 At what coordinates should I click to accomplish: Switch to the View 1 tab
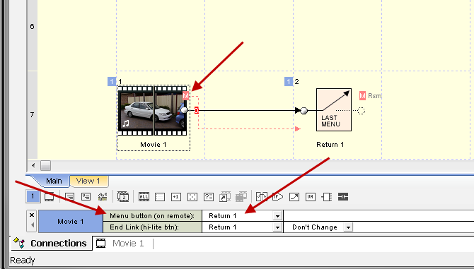coord(88,181)
